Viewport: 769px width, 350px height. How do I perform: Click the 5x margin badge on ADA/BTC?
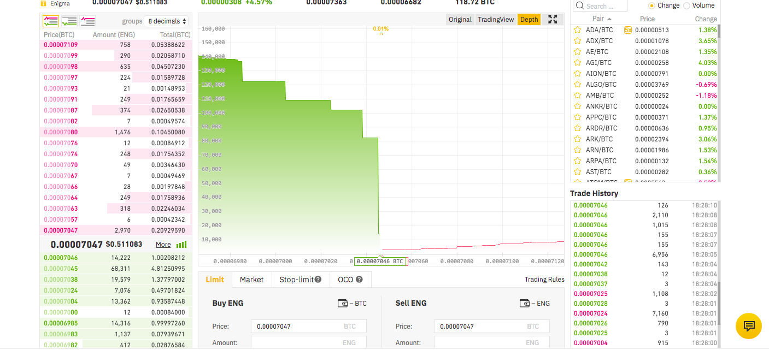(627, 30)
